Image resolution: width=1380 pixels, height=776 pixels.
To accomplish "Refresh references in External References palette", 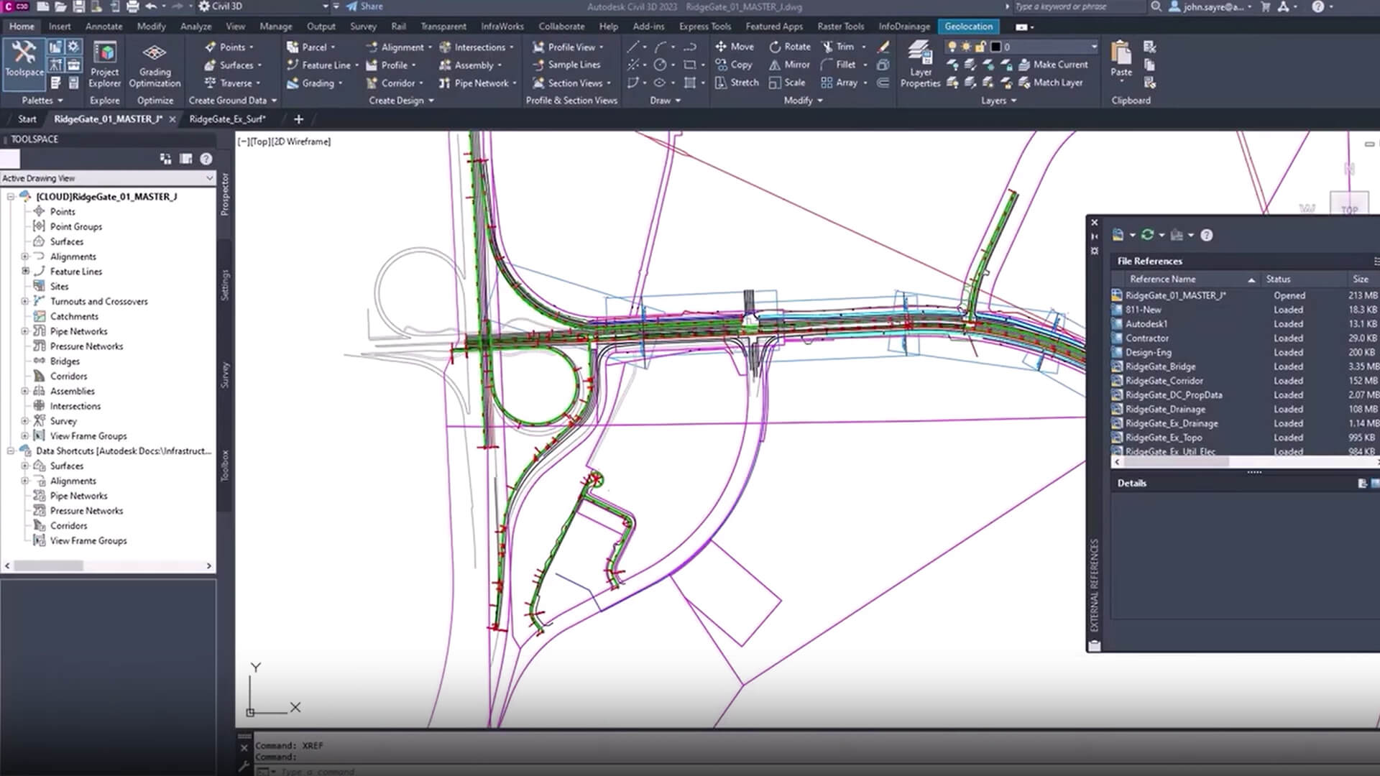I will (1147, 235).
